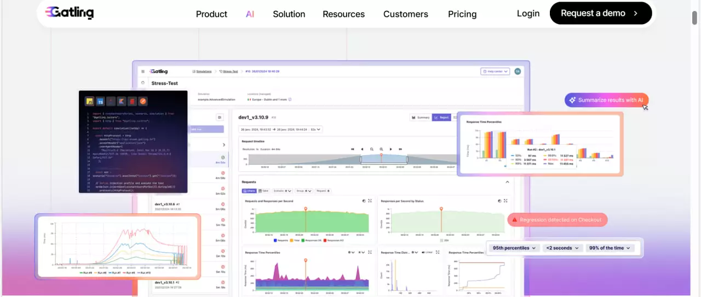The image size is (701, 297).
Task: Open the Group filter dropdown
Action: click(303, 191)
